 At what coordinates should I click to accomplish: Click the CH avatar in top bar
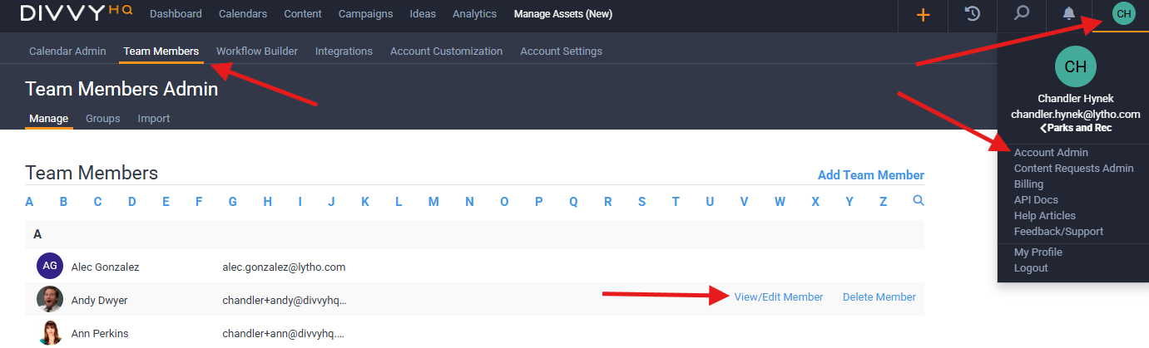coord(1124,14)
